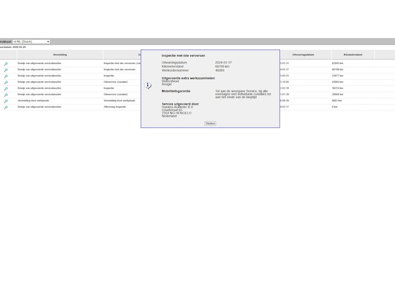Open magnifier for the Aflevering Inspectie row
Image resolution: width=395 pixels, height=296 pixels.
6,107
